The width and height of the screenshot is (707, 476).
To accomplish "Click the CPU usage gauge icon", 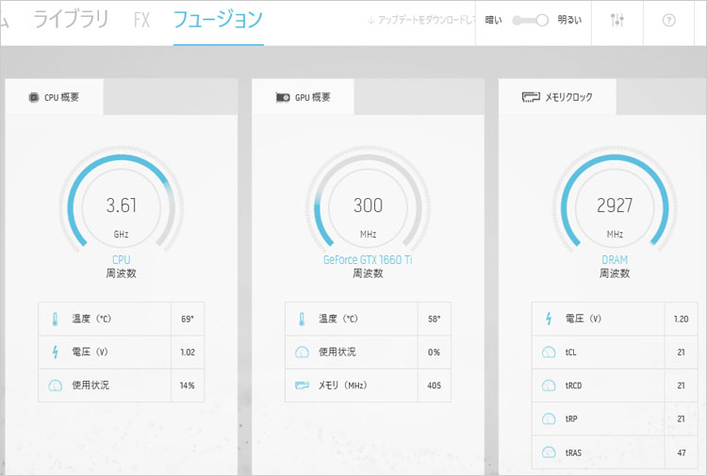I will [x=54, y=386].
